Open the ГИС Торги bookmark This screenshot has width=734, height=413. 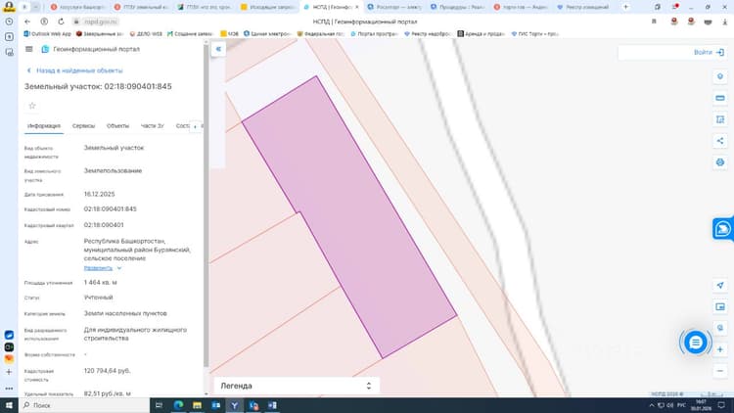pos(535,33)
